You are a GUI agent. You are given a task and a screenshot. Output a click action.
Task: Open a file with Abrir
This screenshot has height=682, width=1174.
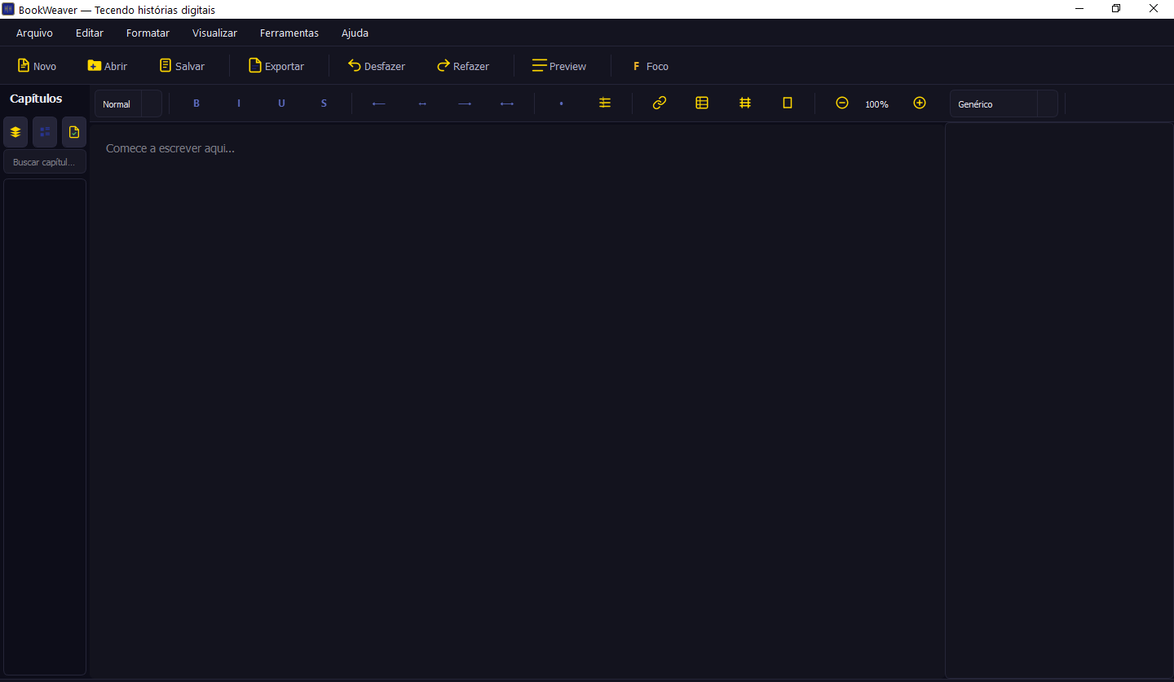[108, 66]
